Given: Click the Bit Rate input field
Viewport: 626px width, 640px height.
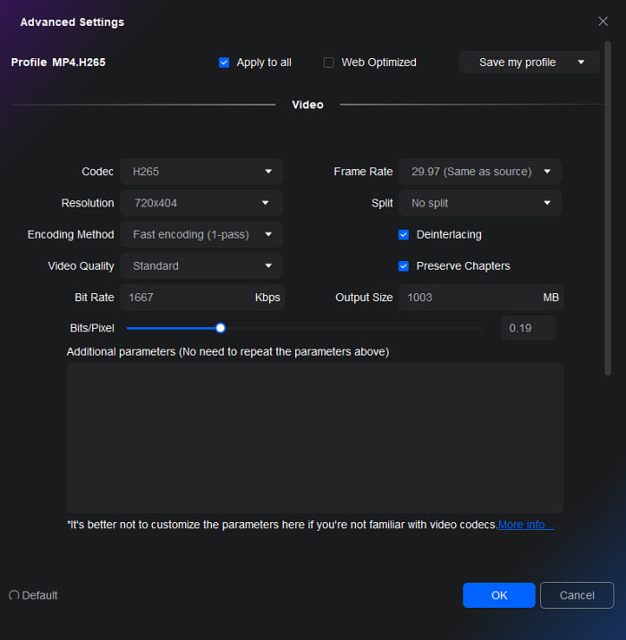Looking at the screenshot, I should tap(202, 297).
